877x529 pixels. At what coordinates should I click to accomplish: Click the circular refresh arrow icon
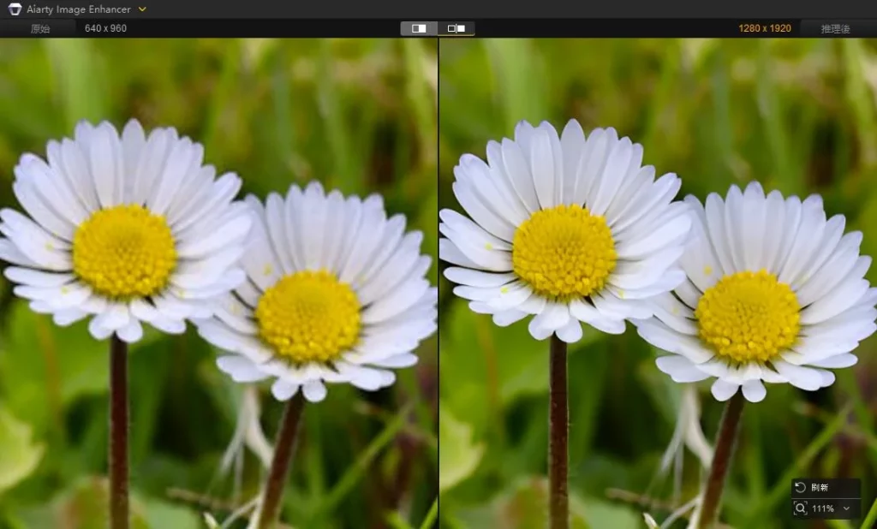click(800, 487)
